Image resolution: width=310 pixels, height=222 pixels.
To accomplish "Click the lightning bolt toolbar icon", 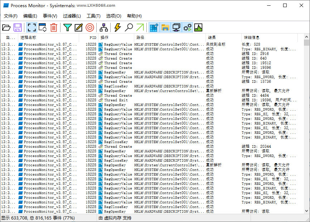I will pyautogui.click(x=117, y=27).
